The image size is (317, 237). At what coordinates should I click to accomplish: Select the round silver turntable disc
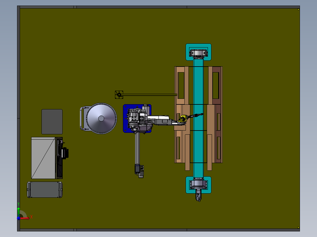point(101,118)
